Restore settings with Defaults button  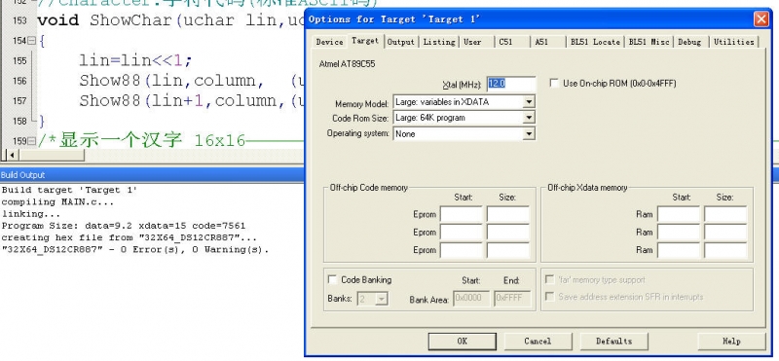(614, 342)
